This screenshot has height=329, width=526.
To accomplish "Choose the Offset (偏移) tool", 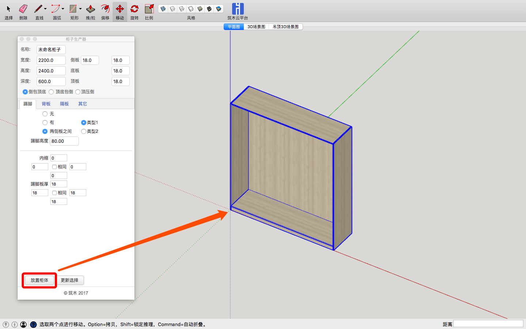I will pyautogui.click(x=105, y=9).
